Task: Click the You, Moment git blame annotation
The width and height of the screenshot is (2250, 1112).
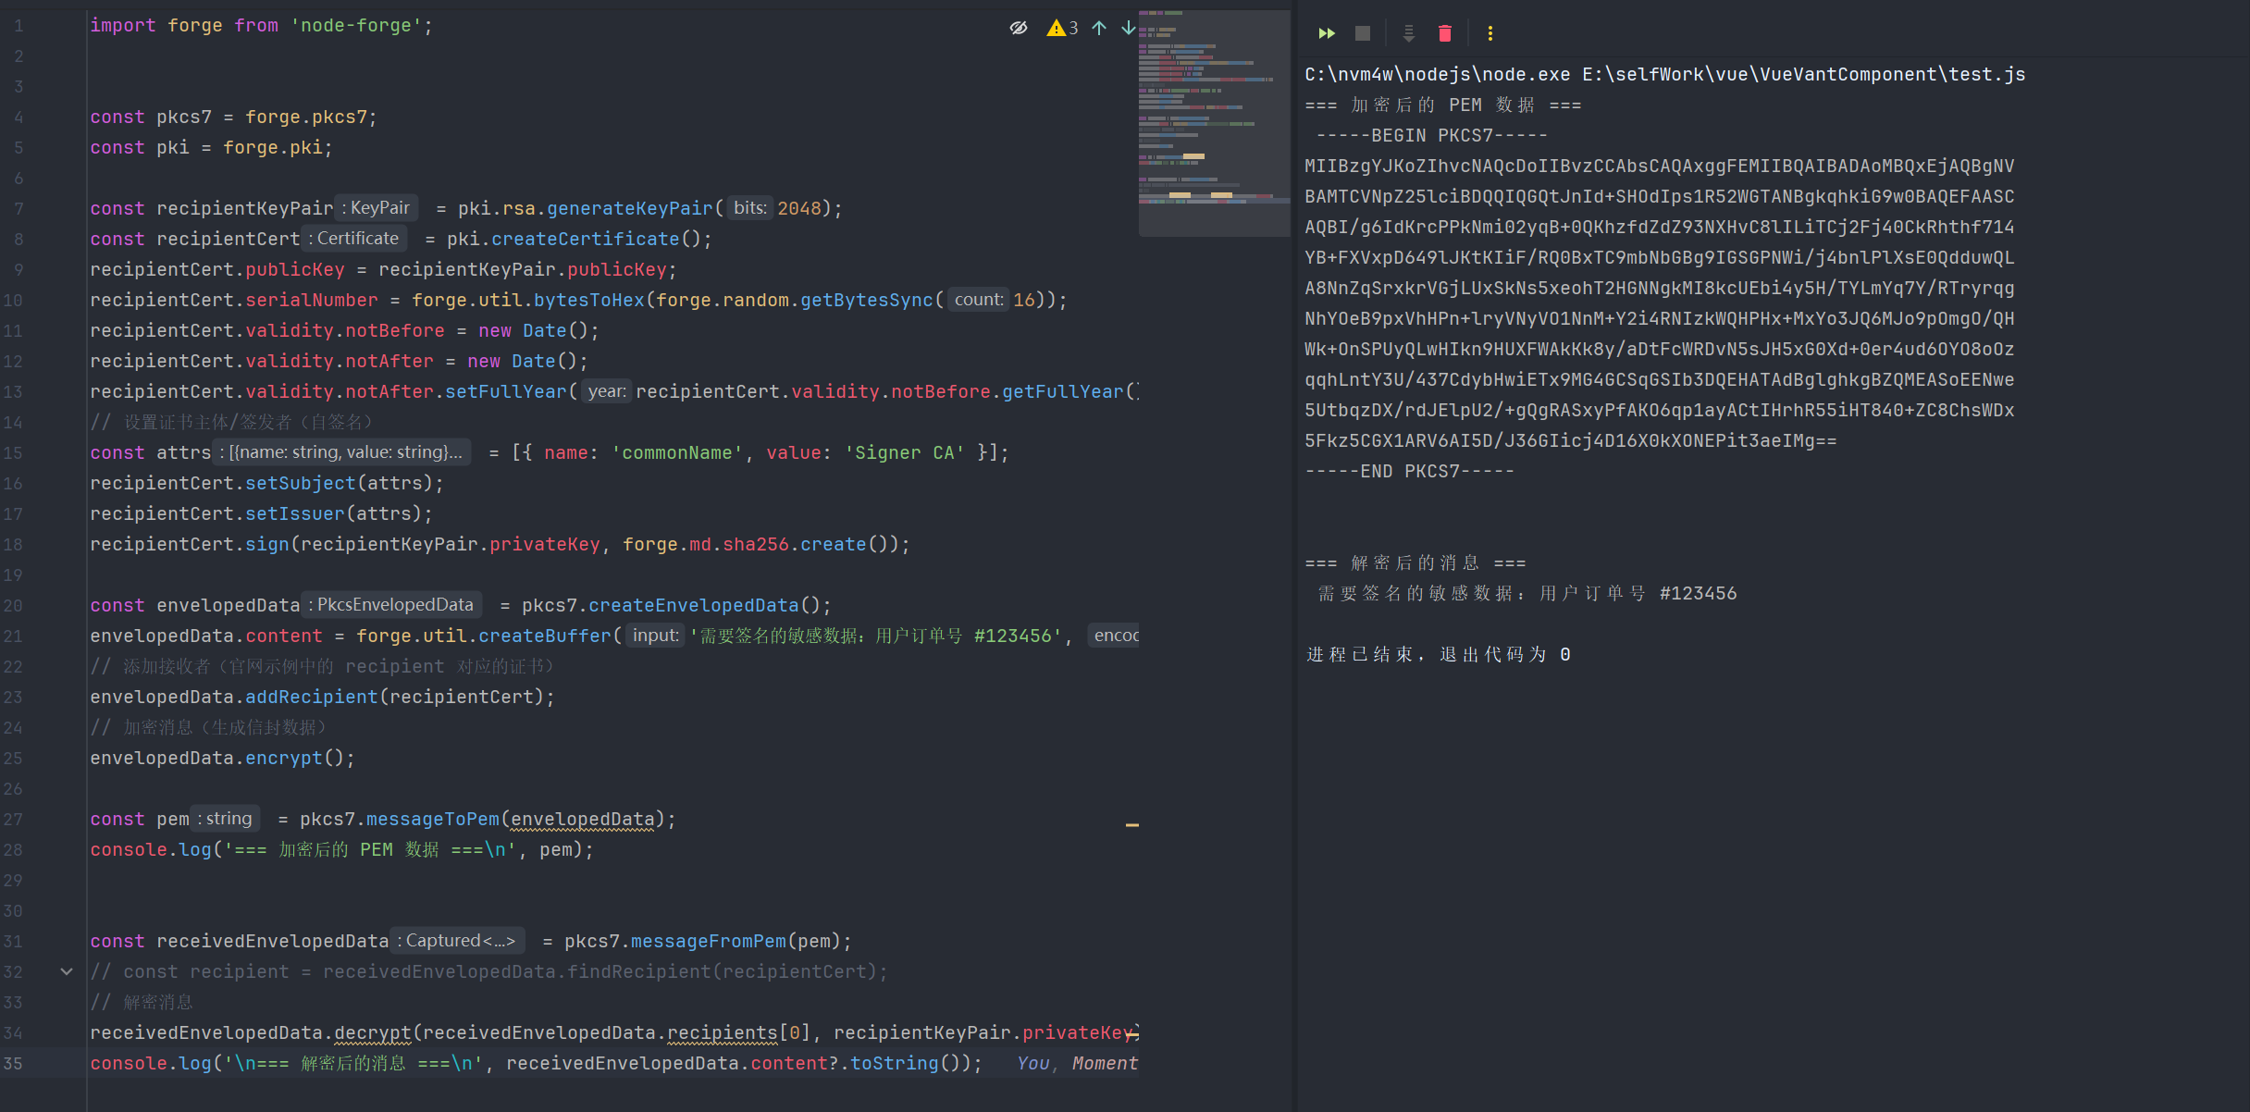Action: pyautogui.click(x=1077, y=1064)
